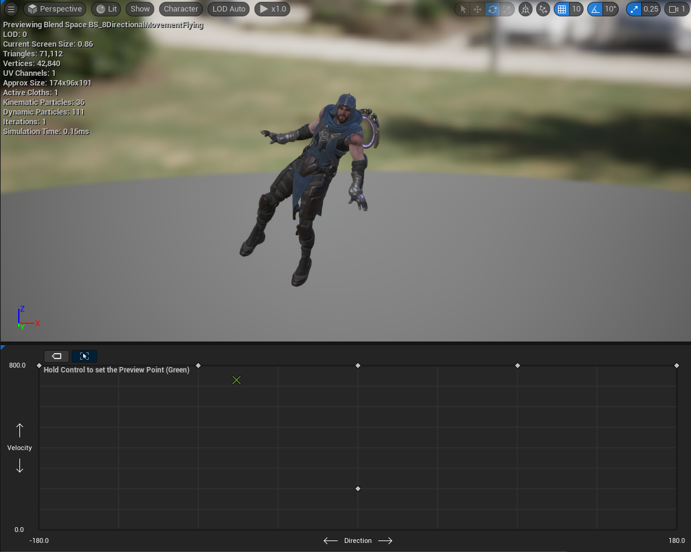The width and height of the screenshot is (691, 552).
Task: Cycle the transform coordinate system cube icon
Action: 525,9
